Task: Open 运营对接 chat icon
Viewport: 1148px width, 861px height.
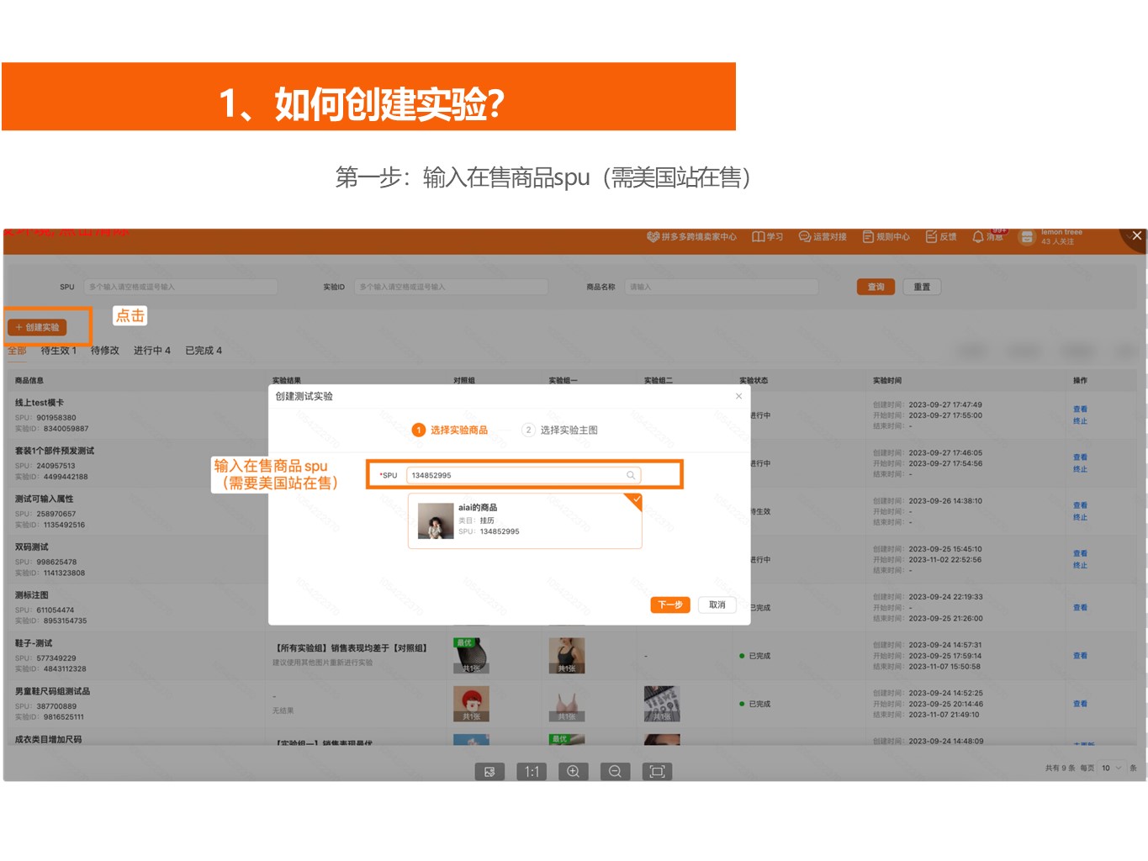Action: (x=804, y=237)
